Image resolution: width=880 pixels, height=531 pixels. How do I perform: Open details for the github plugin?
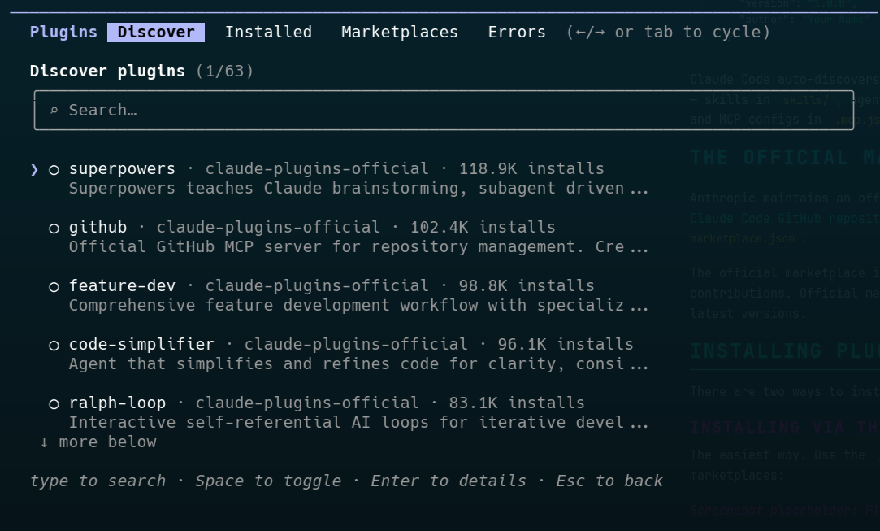[x=98, y=227]
